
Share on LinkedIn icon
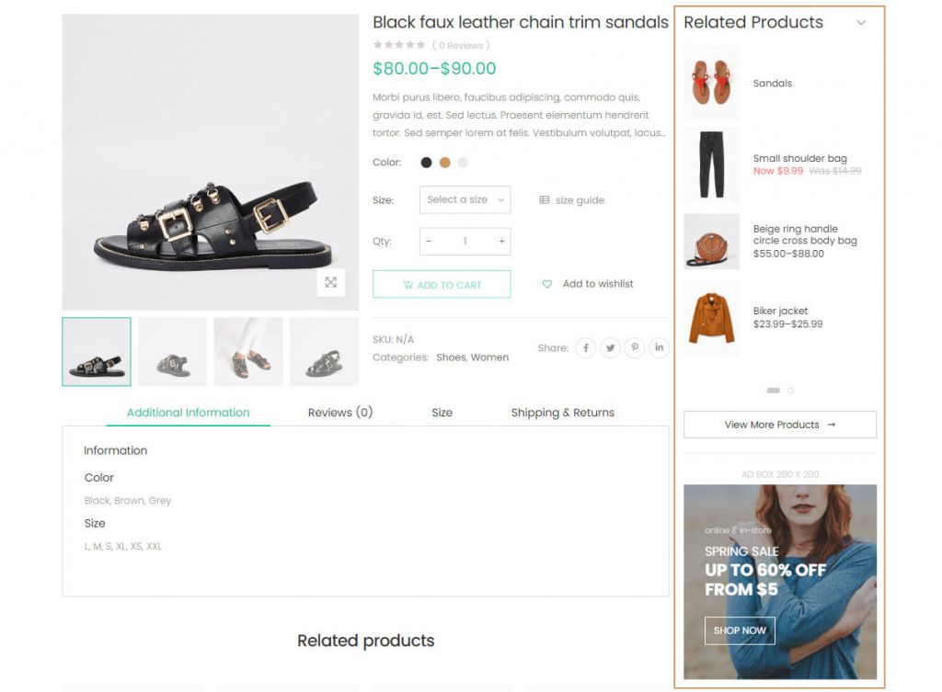click(659, 348)
